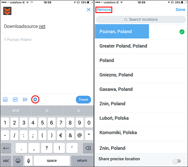Tap the Remove location button
188x167 pixels.
[104, 10]
